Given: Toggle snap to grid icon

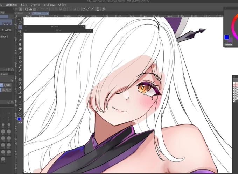Looking at the screenshot, I should (92, 9).
